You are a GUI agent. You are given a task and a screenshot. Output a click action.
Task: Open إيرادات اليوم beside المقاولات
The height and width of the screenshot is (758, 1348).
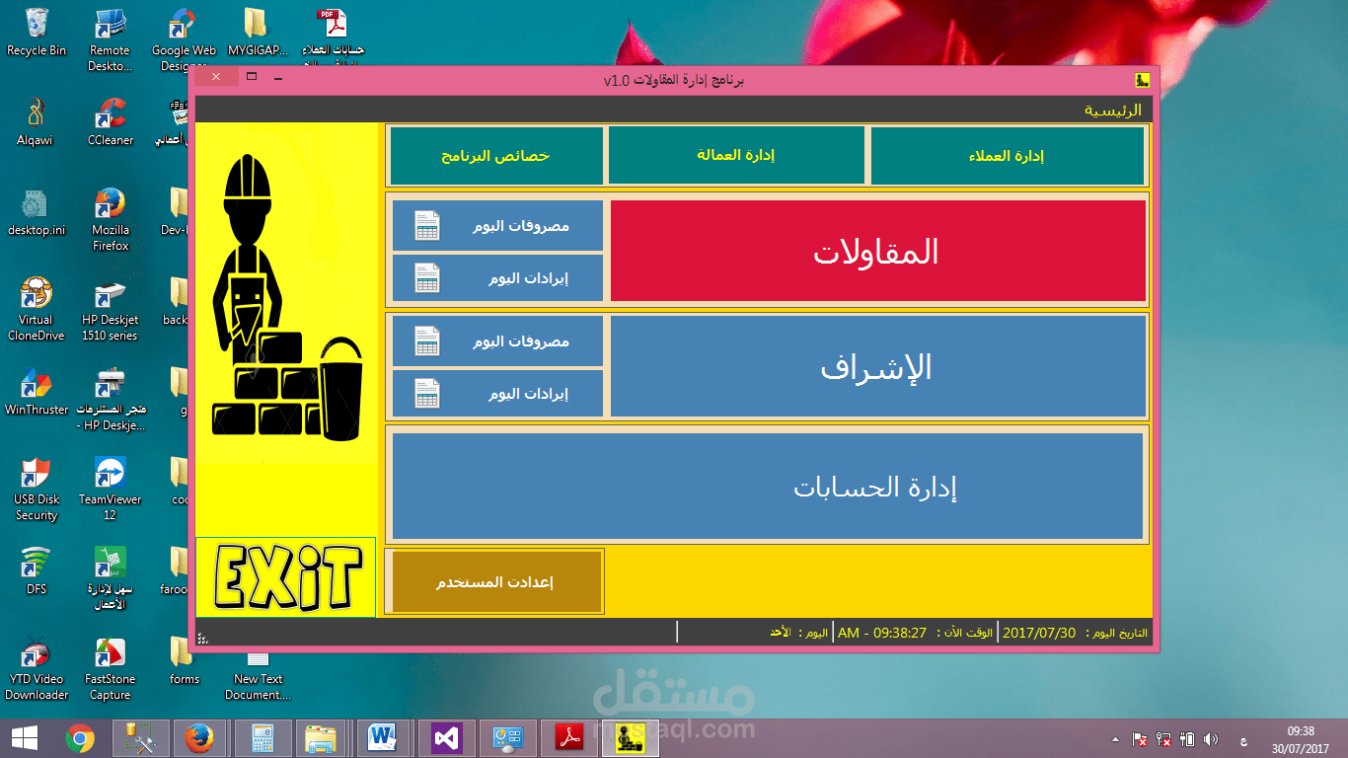tap(497, 278)
